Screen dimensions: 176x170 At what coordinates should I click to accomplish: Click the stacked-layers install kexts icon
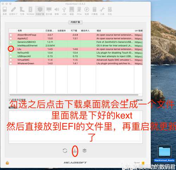pos(84,151)
